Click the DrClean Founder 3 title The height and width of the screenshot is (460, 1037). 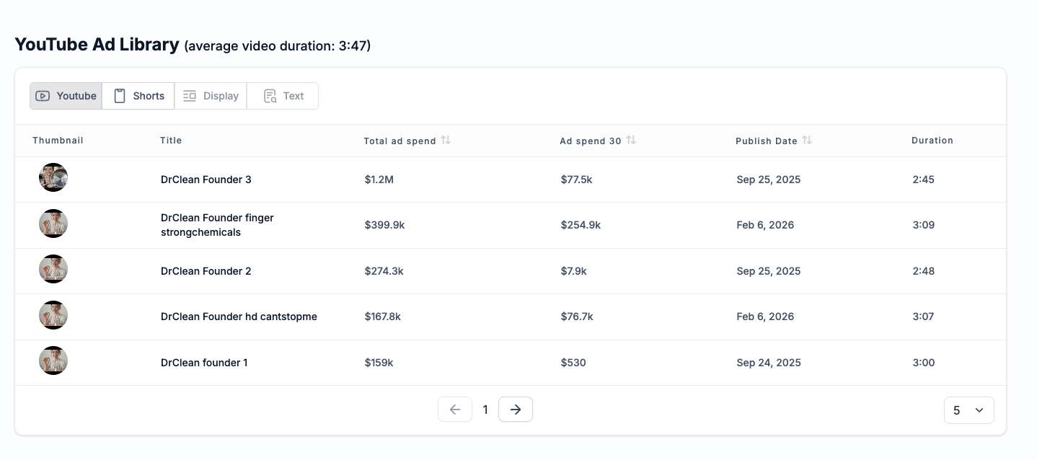(206, 180)
